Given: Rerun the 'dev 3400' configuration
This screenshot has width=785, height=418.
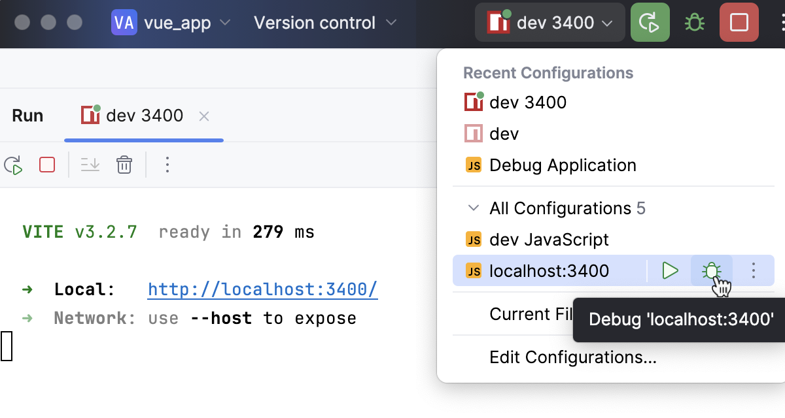Looking at the screenshot, I should 14,165.
